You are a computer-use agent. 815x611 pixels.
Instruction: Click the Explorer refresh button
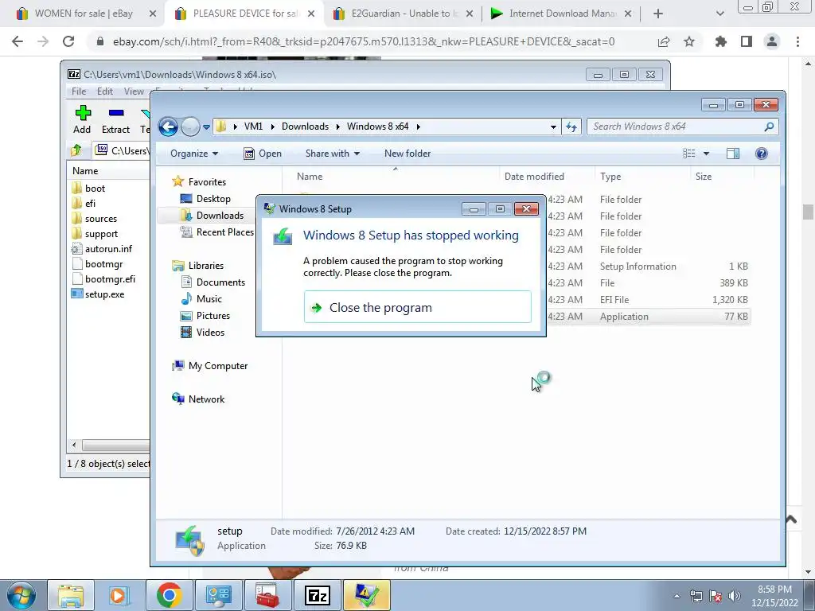click(x=571, y=126)
